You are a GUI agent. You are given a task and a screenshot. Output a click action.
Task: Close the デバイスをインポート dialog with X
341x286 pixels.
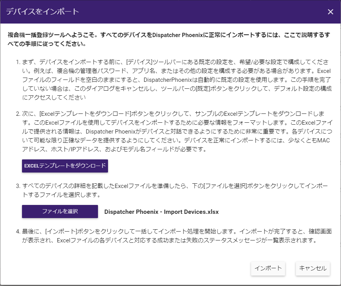click(330, 12)
